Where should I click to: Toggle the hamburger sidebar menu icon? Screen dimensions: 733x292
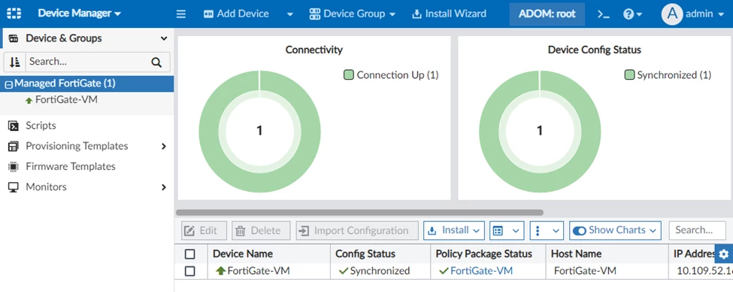(181, 14)
